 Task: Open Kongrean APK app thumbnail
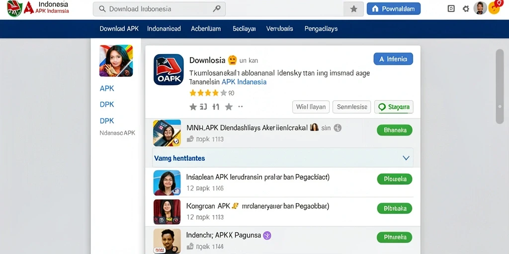[x=167, y=212]
